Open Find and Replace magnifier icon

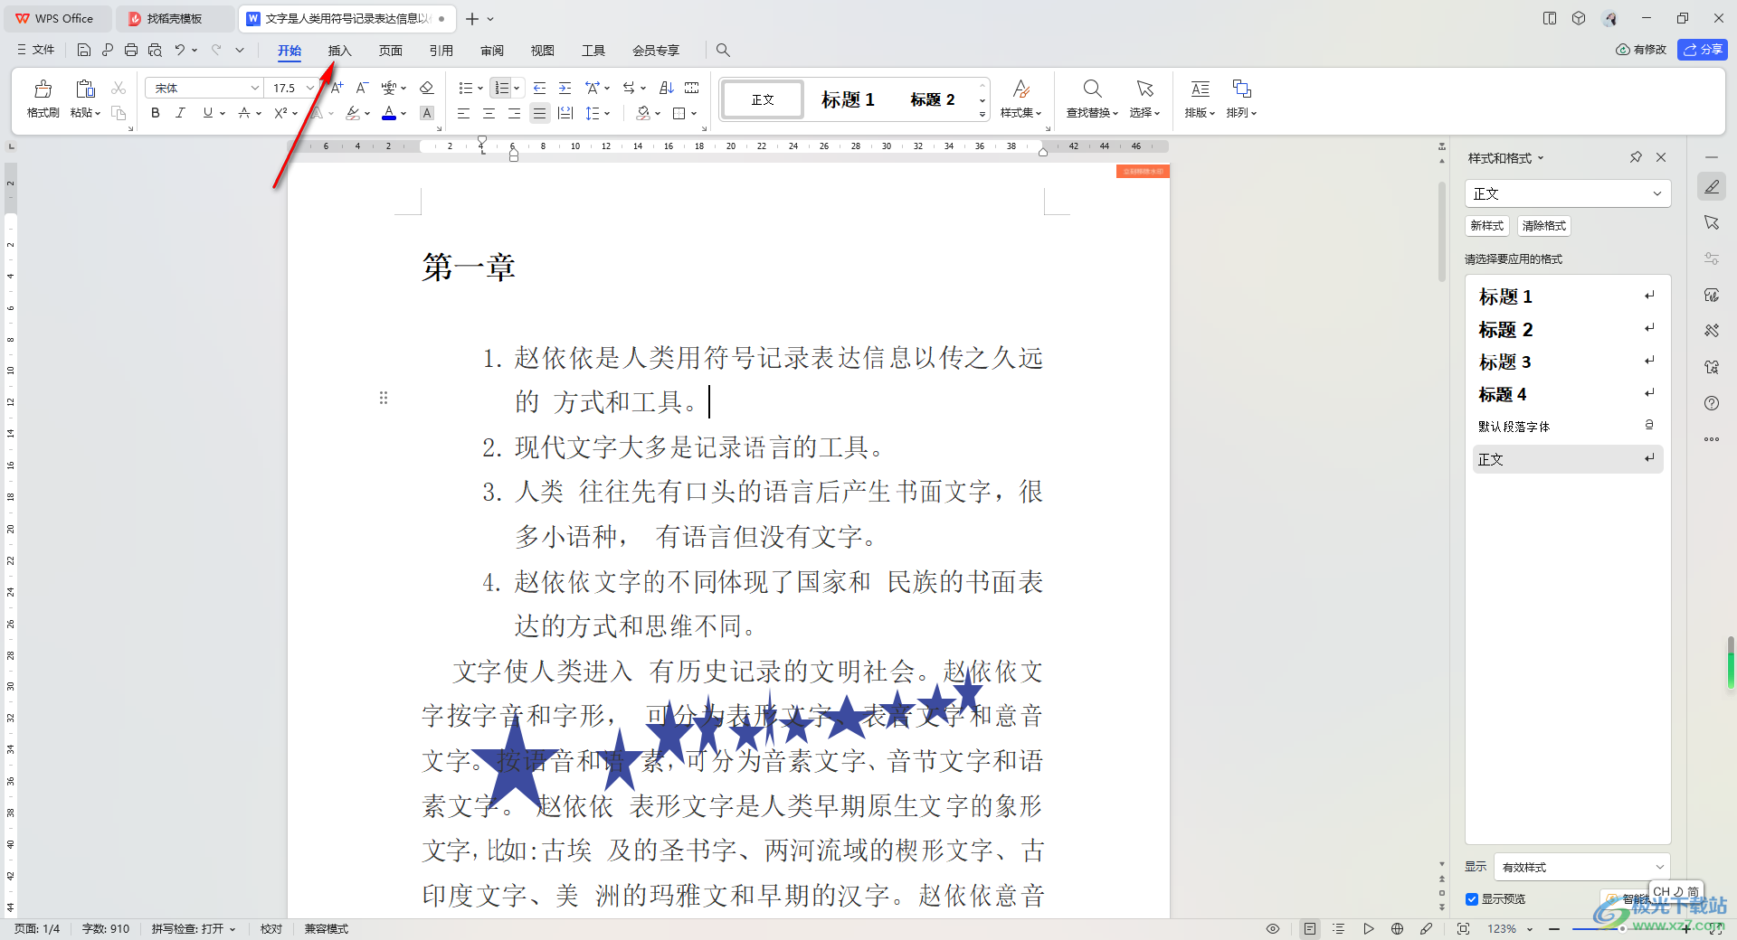coord(1092,89)
